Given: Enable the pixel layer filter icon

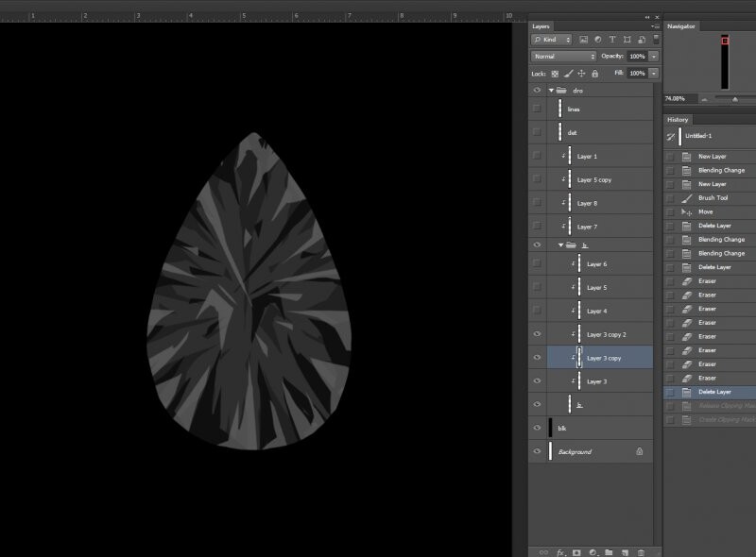Looking at the screenshot, I should [583, 40].
